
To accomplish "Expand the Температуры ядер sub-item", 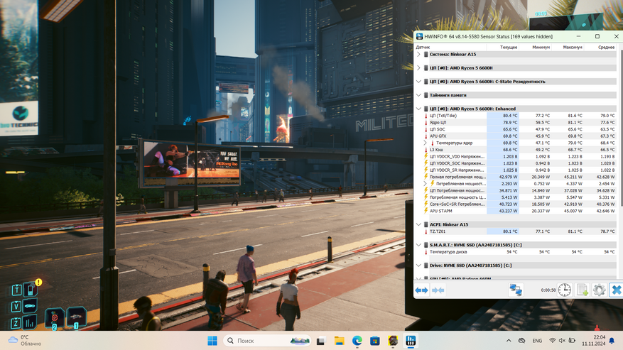I will 426,143.
